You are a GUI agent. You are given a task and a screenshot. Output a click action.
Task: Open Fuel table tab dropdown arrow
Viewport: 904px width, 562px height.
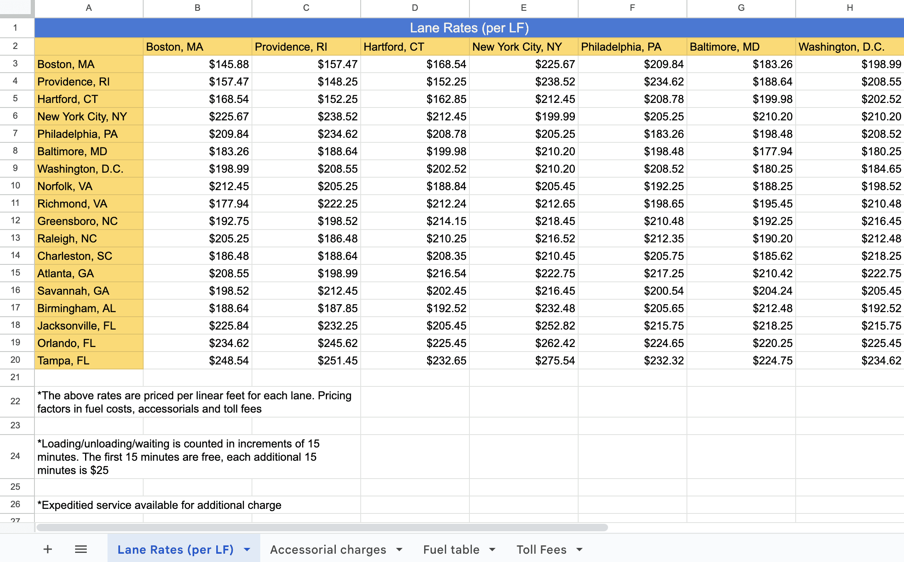[x=493, y=550]
